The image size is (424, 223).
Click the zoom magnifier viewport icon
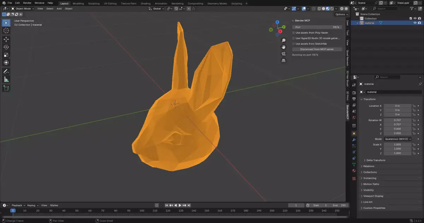click(x=283, y=40)
